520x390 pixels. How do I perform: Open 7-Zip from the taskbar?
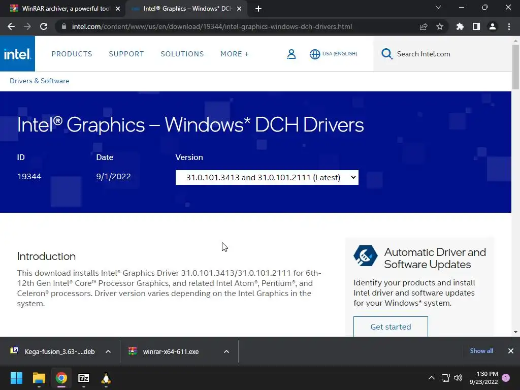pos(84,378)
